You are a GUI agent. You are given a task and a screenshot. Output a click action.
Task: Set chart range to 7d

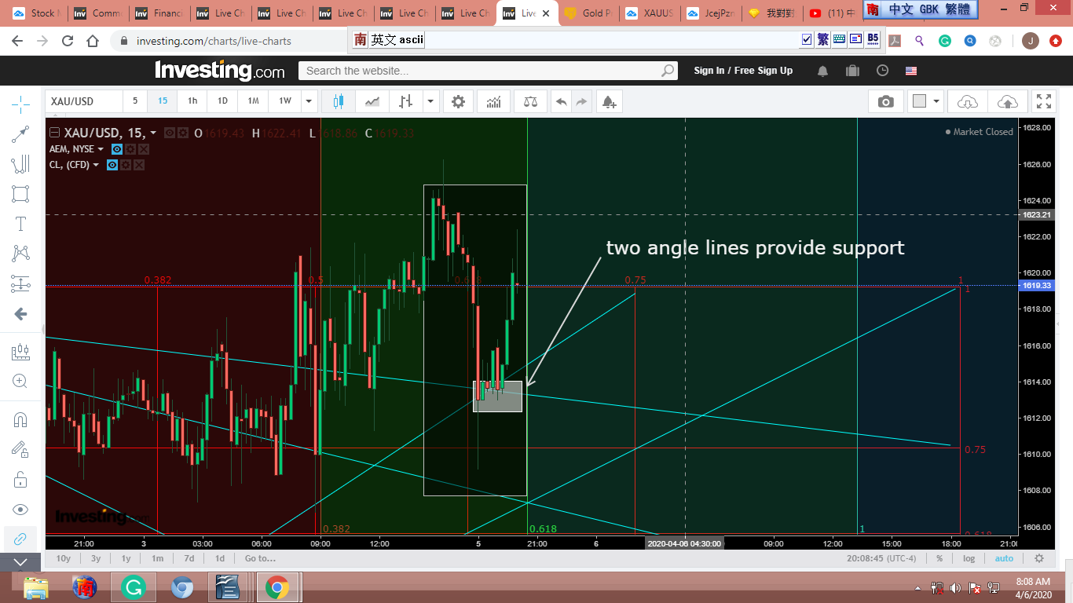(189, 559)
